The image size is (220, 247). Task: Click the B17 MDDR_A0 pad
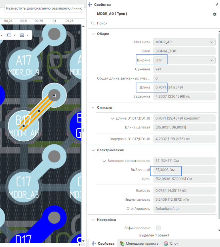pos(23,125)
